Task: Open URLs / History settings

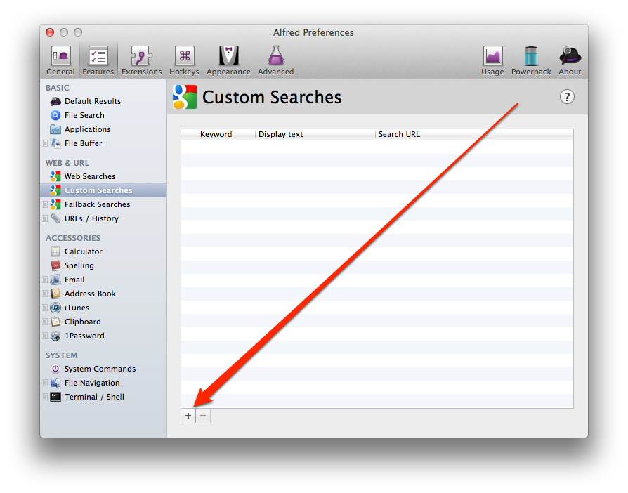Action: [x=103, y=218]
